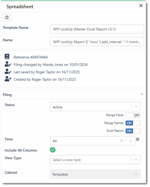Screen dimensions: 150x187
Task: Expand the Time dropdown arrow
Action: click(130, 141)
